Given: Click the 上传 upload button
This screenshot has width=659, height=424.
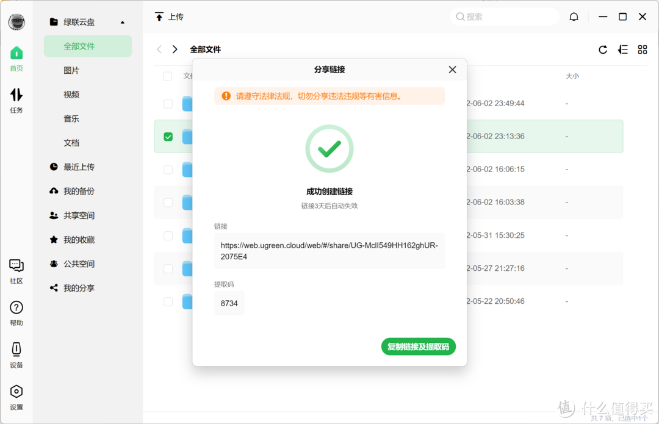Looking at the screenshot, I should click(169, 17).
